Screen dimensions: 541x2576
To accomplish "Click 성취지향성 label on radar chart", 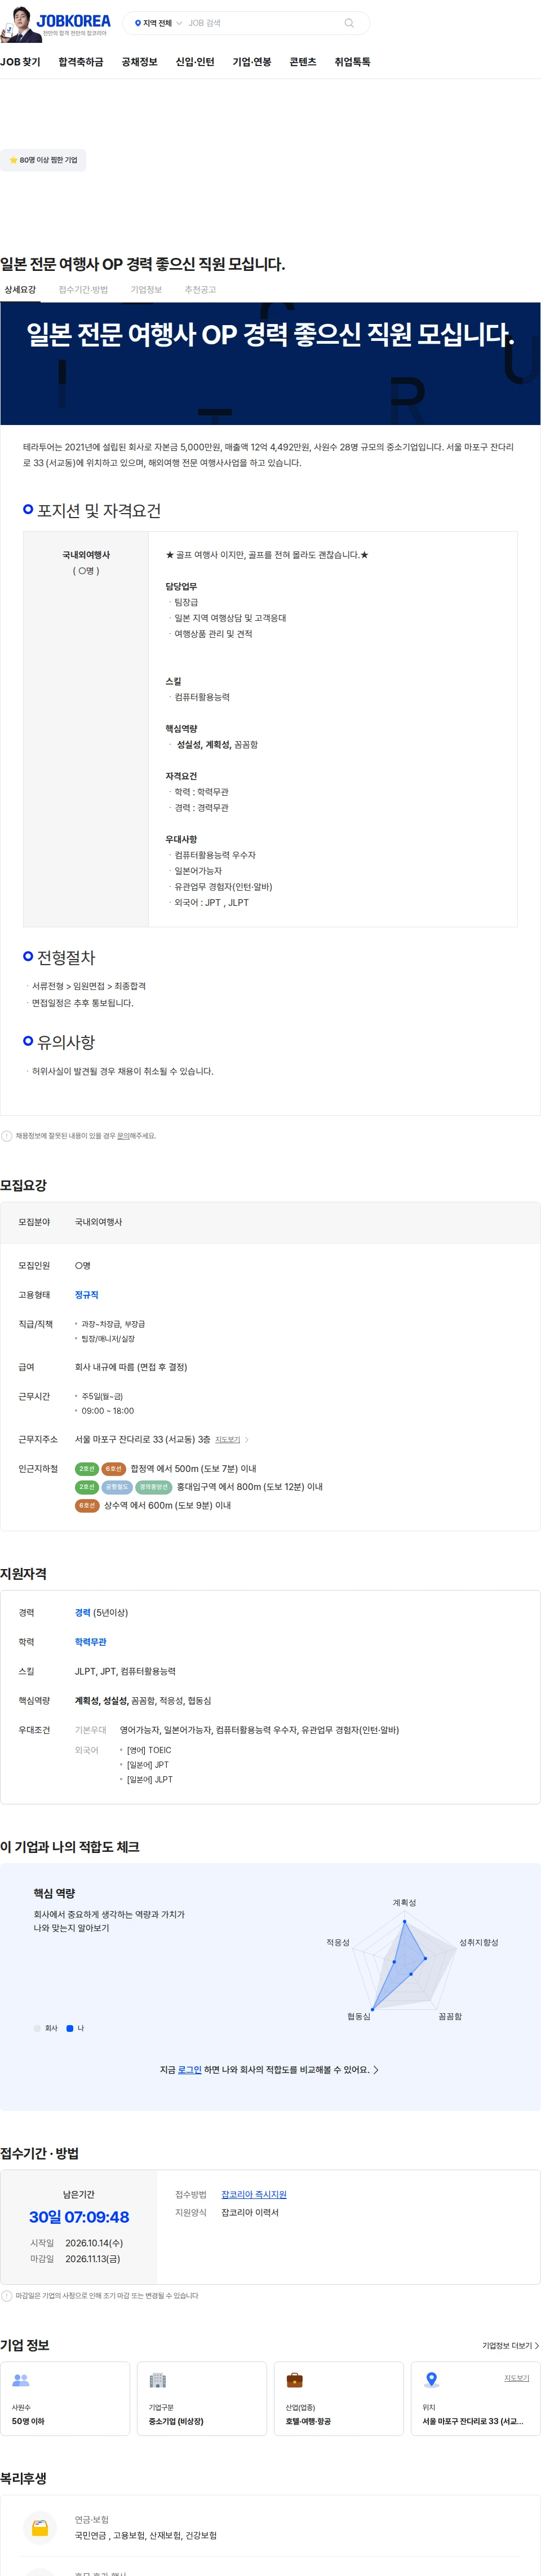I will 478,1942.
